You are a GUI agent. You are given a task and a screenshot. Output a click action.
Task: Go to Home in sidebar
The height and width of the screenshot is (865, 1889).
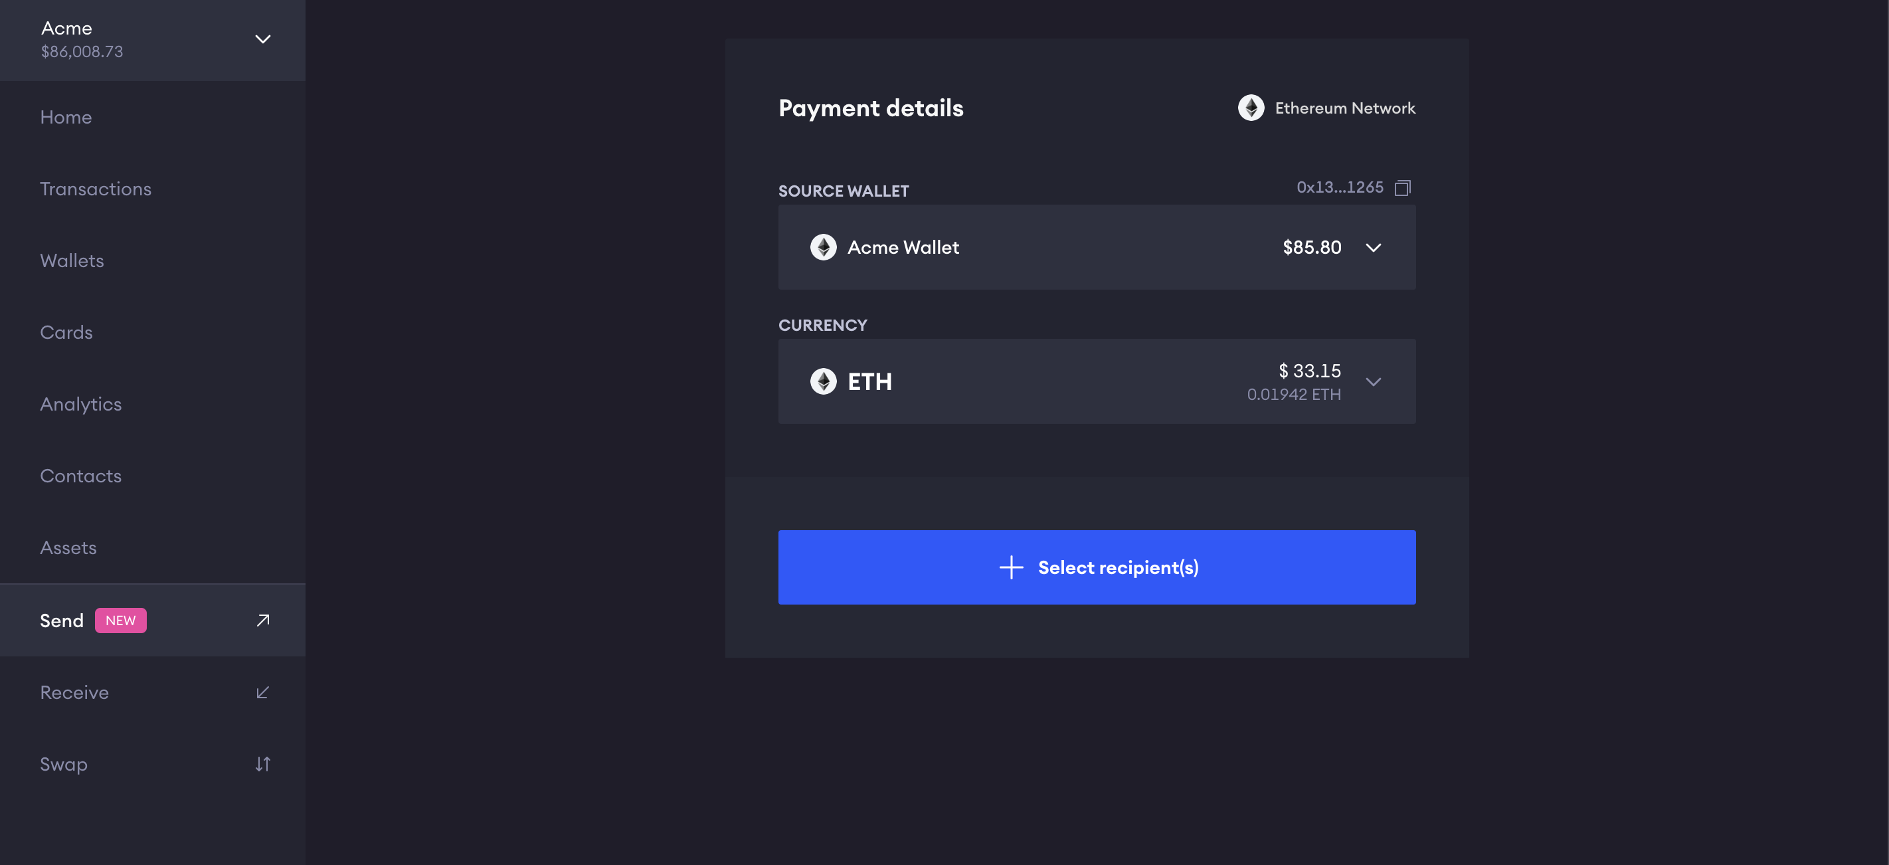66,118
